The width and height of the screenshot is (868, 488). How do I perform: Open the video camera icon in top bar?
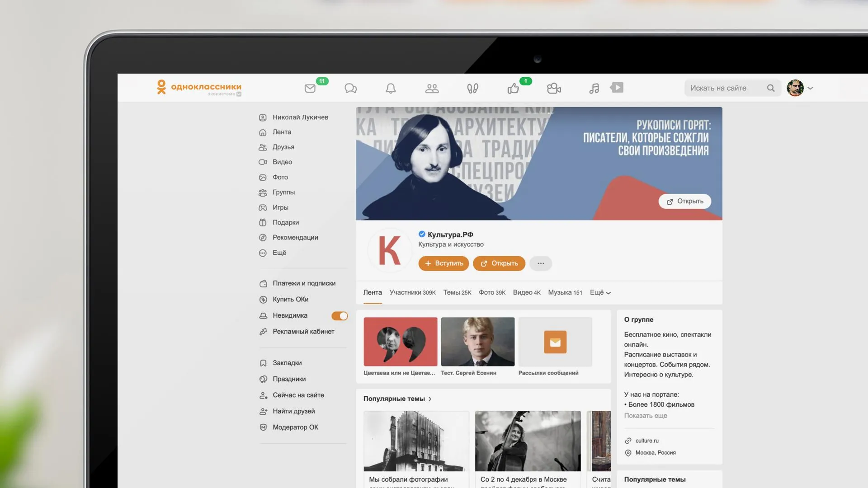pyautogui.click(x=554, y=88)
